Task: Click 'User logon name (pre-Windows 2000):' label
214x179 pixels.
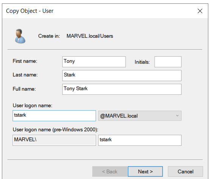Action: coord(56,130)
